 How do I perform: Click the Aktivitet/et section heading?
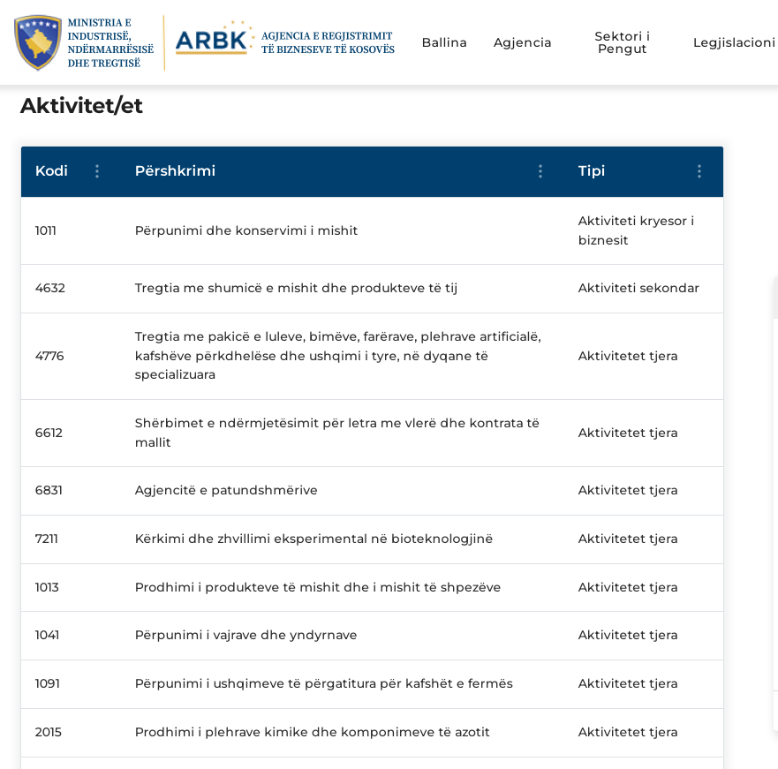81,106
